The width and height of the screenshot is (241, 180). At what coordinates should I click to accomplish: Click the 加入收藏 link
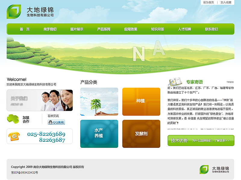[226, 2]
